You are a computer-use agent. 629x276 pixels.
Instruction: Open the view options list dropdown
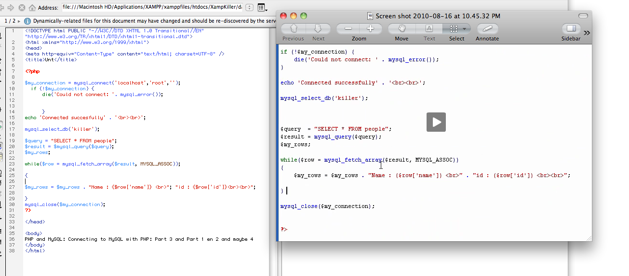point(262,8)
